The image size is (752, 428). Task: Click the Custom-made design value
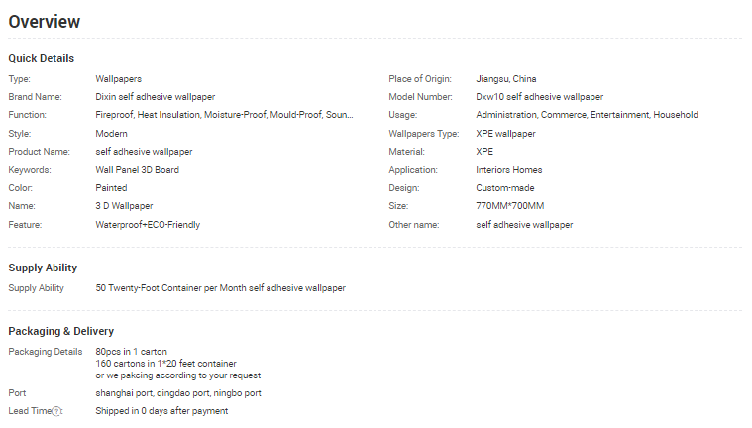504,188
